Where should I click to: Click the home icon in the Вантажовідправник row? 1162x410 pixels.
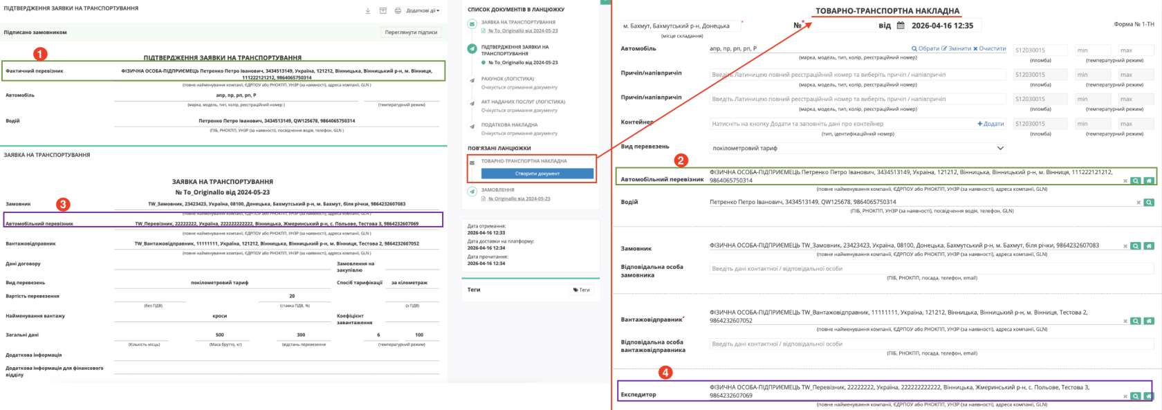tap(1149, 322)
